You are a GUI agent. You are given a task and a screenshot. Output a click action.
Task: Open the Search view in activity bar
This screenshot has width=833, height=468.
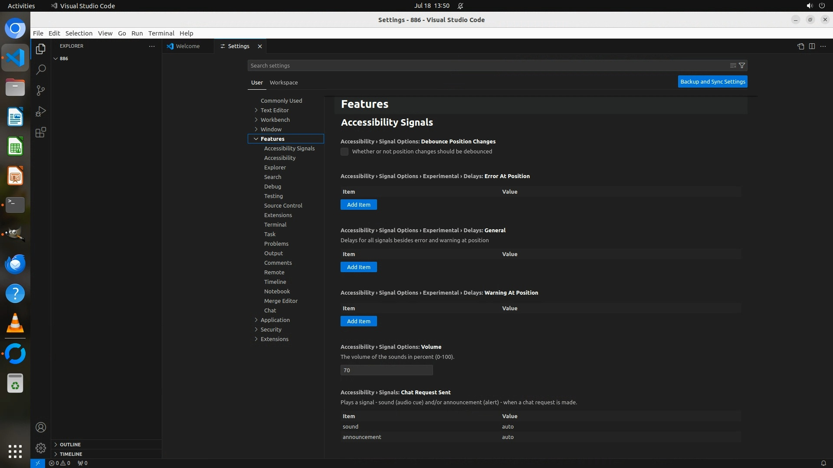pyautogui.click(x=41, y=69)
